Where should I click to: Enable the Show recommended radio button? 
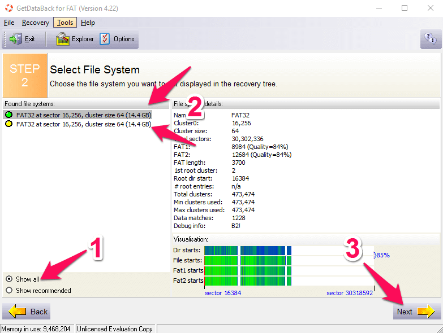pos(9,290)
